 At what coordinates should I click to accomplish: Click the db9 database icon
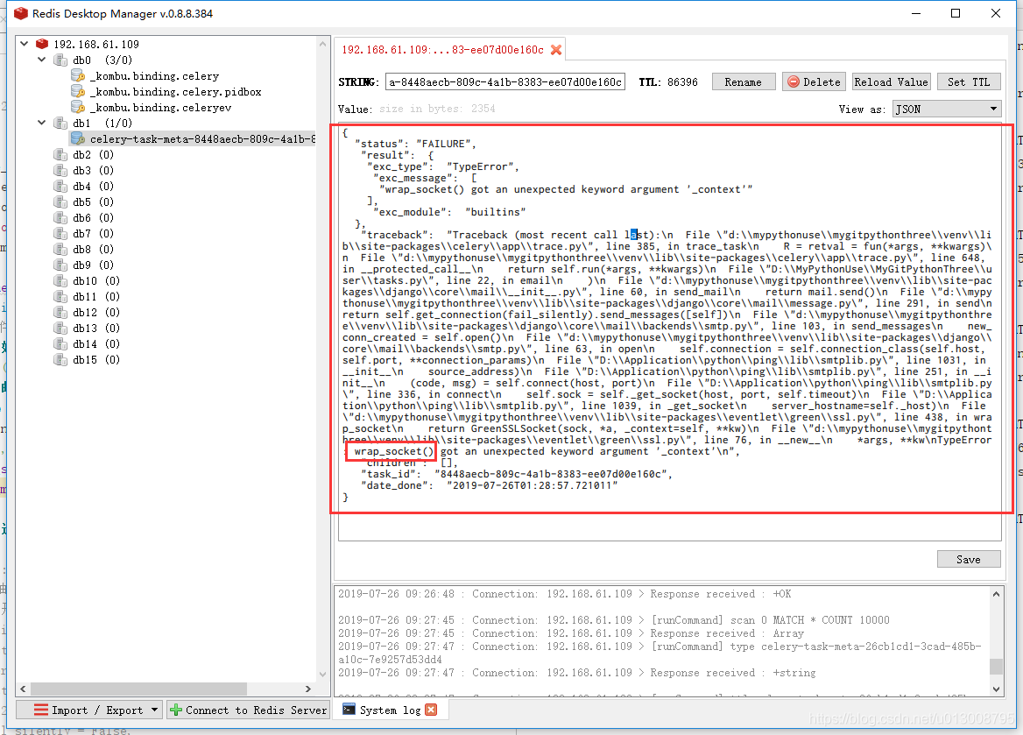pos(60,265)
